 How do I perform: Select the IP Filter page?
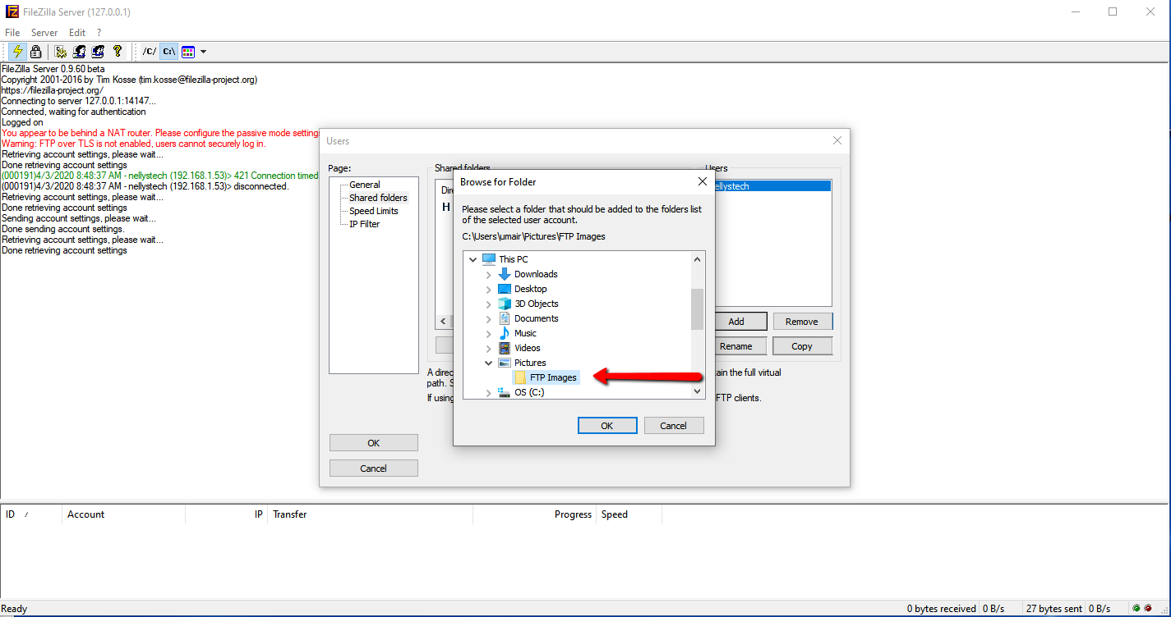364,224
